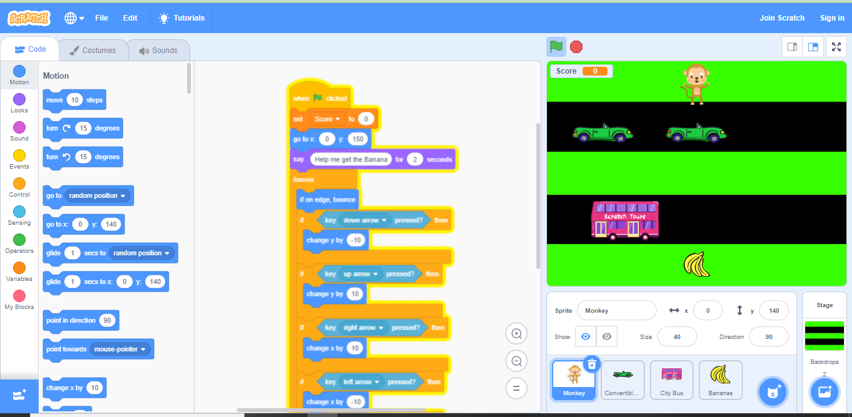852x417 pixels.
Task: Reset workspace zoom to default
Action: [x=516, y=388]
